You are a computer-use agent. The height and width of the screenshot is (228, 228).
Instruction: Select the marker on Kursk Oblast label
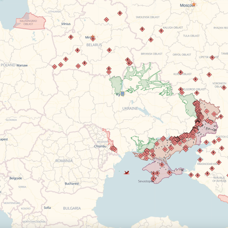(181, 72)
